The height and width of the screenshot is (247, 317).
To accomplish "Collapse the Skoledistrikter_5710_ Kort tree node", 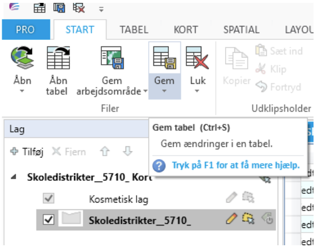I will [13, 177].
